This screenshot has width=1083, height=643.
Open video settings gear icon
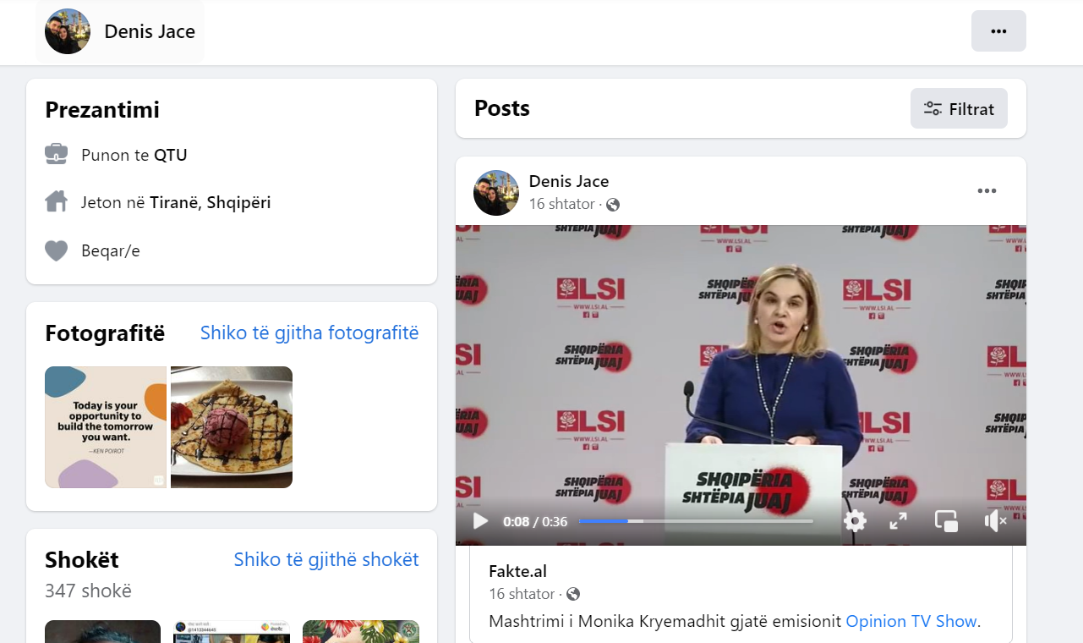[x=855, y=521]
